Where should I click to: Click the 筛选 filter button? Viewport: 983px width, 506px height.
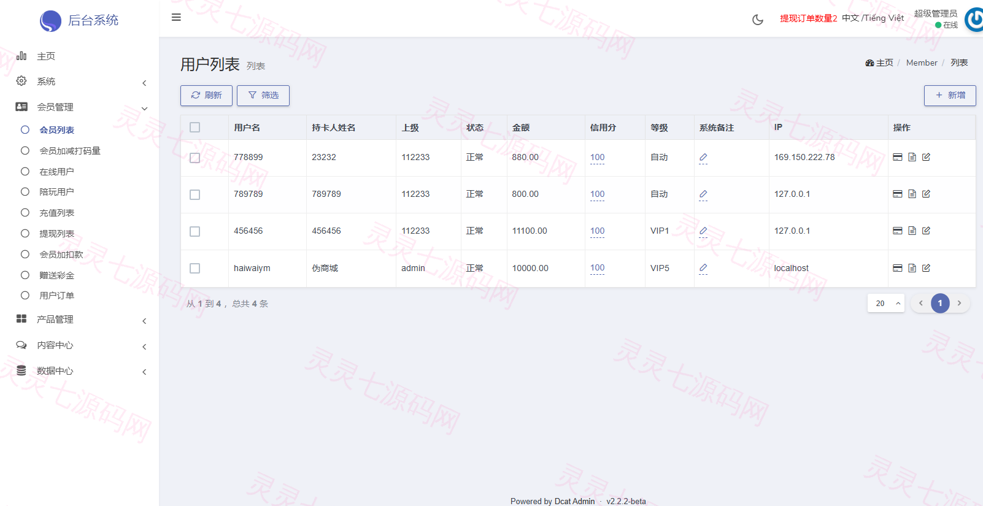point(263,95)
